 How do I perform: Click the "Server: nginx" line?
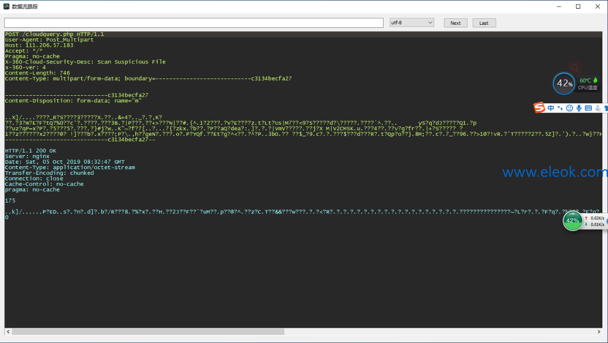[x=27, y=156]
